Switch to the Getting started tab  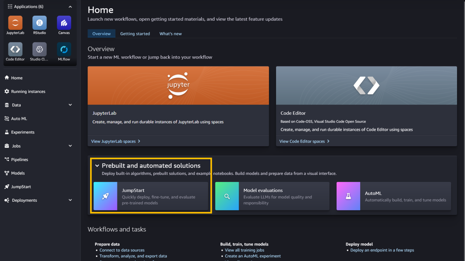click(x=135, y=34)
